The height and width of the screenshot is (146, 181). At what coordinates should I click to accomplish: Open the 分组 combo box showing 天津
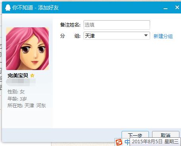click(117, 36)
